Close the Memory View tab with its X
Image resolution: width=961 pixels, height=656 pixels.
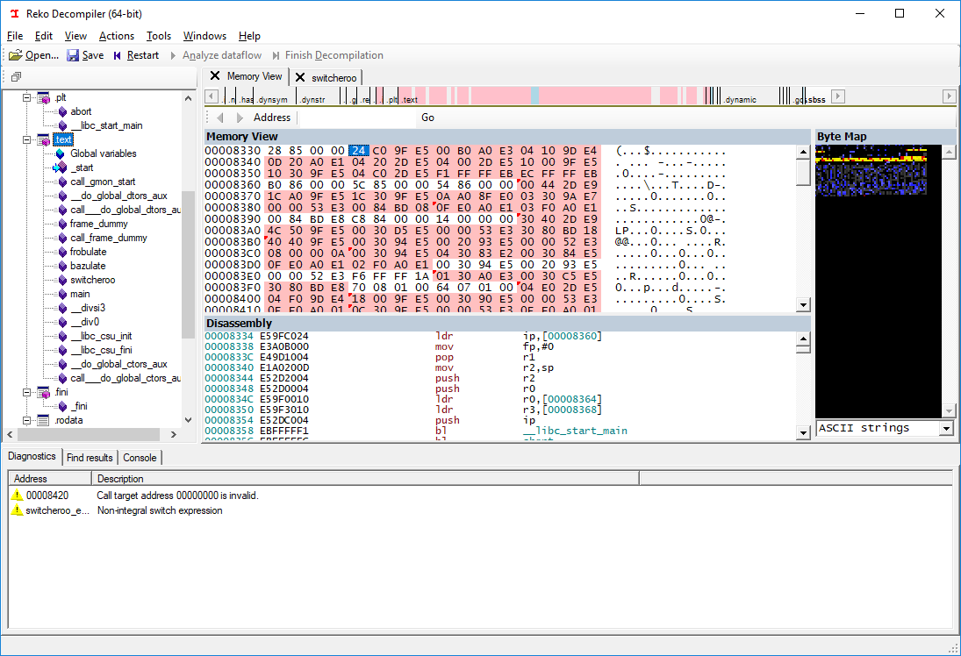pyautogui.click(x=214, y=76)
